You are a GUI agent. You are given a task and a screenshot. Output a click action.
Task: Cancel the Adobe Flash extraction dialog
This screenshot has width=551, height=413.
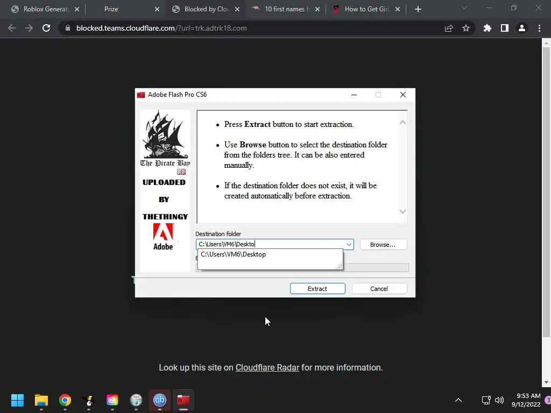coord(379,289)
